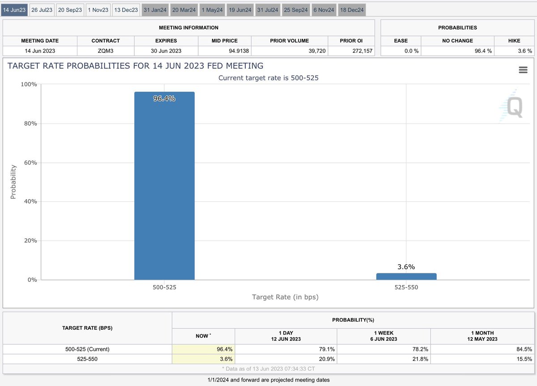Click the 21.8% one-week probability cell
This screenshot has height=386, width=537.
click(x=384, y=359)
